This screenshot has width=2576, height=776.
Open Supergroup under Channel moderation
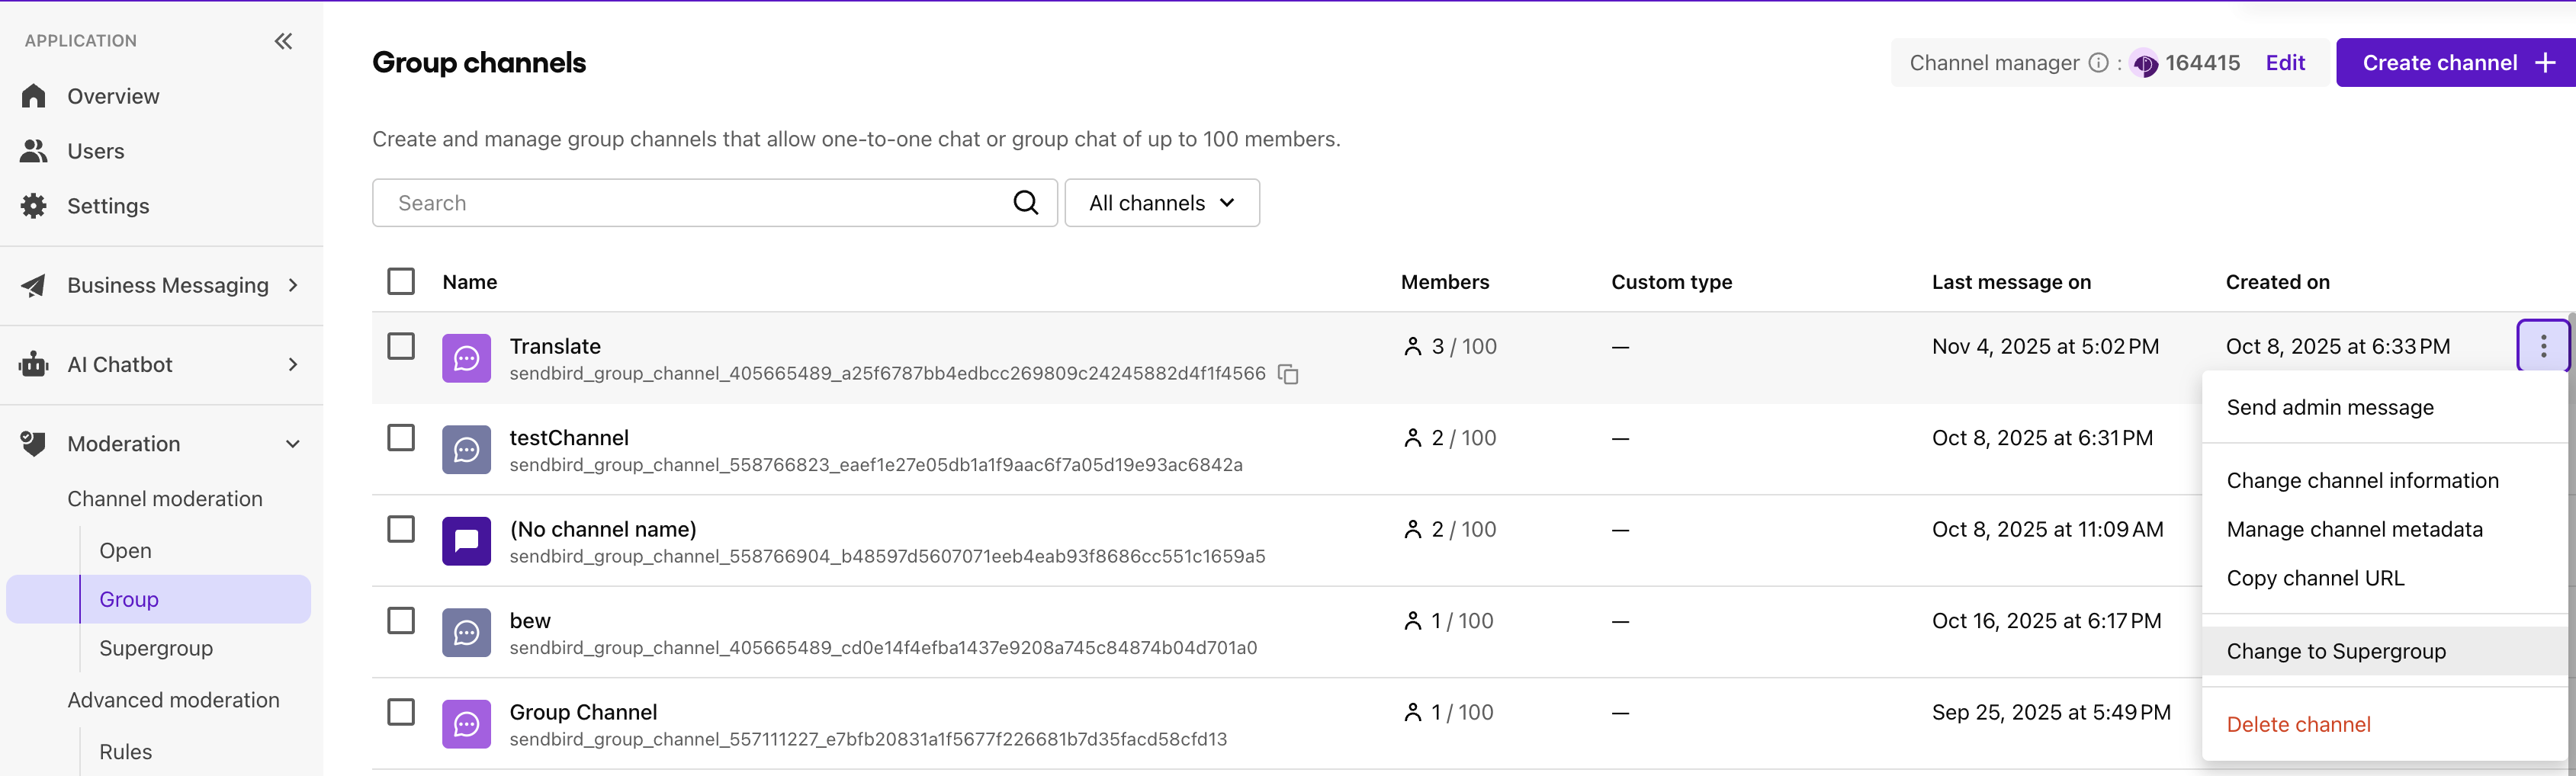(156, 648)
